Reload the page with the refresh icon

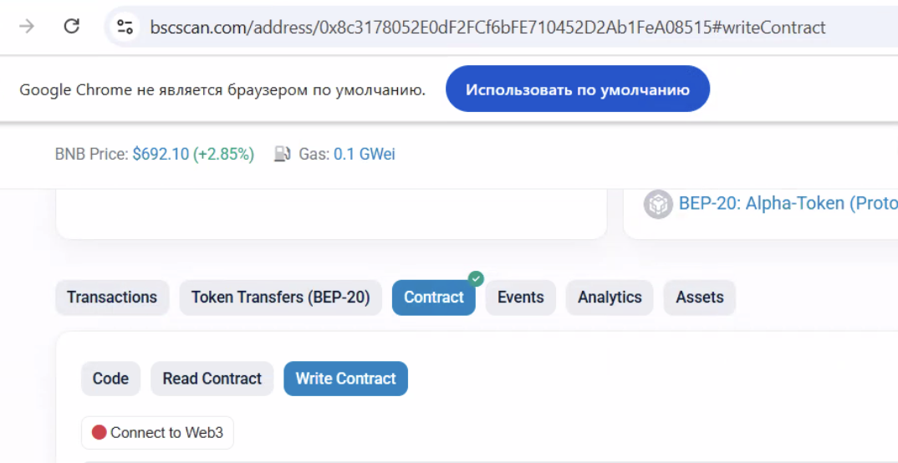click(72, 27)
